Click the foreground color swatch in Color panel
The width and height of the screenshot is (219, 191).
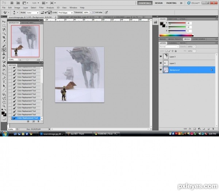[161, 24]
